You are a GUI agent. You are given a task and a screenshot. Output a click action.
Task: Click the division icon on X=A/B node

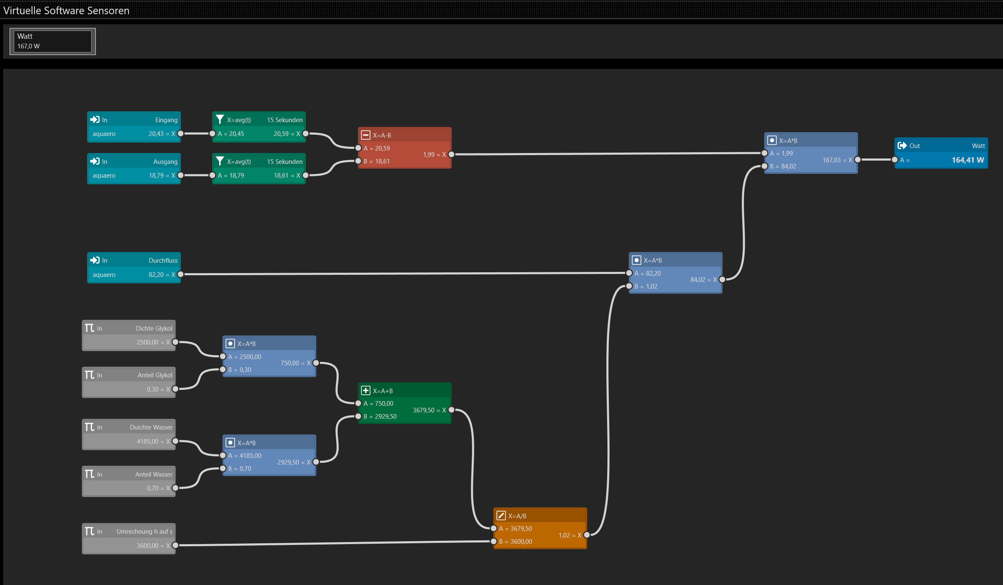coord(501,516)
